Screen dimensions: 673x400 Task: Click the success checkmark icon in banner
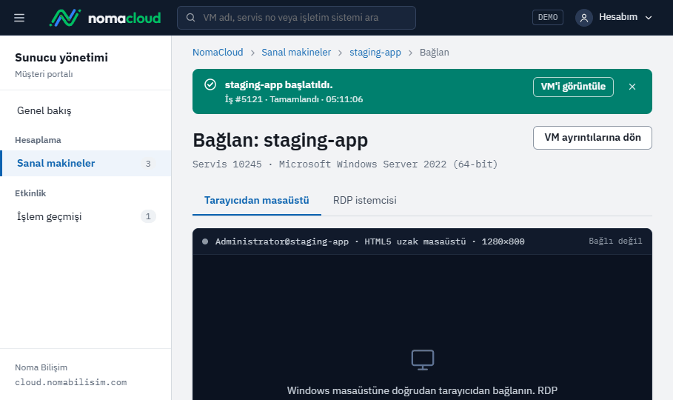210,84
